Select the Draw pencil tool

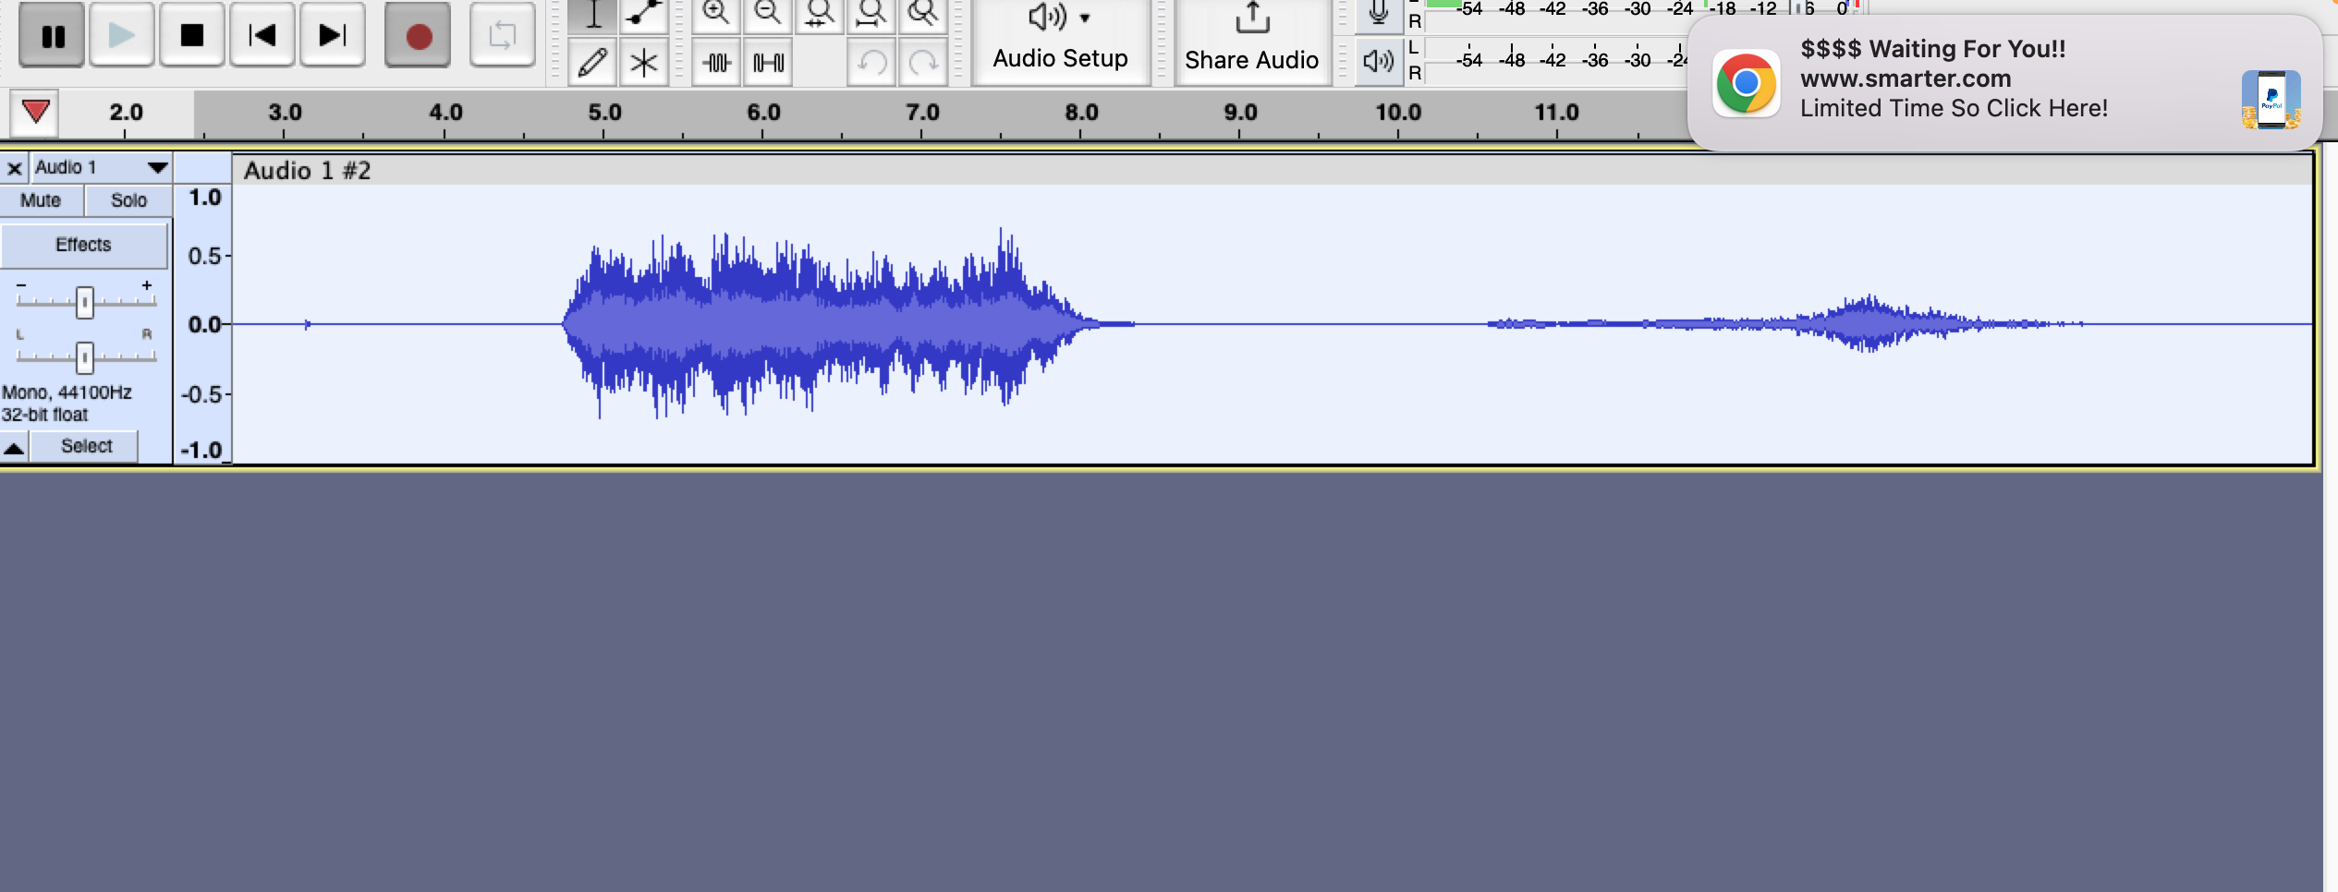pyautogui.click(x=592, y=63)
